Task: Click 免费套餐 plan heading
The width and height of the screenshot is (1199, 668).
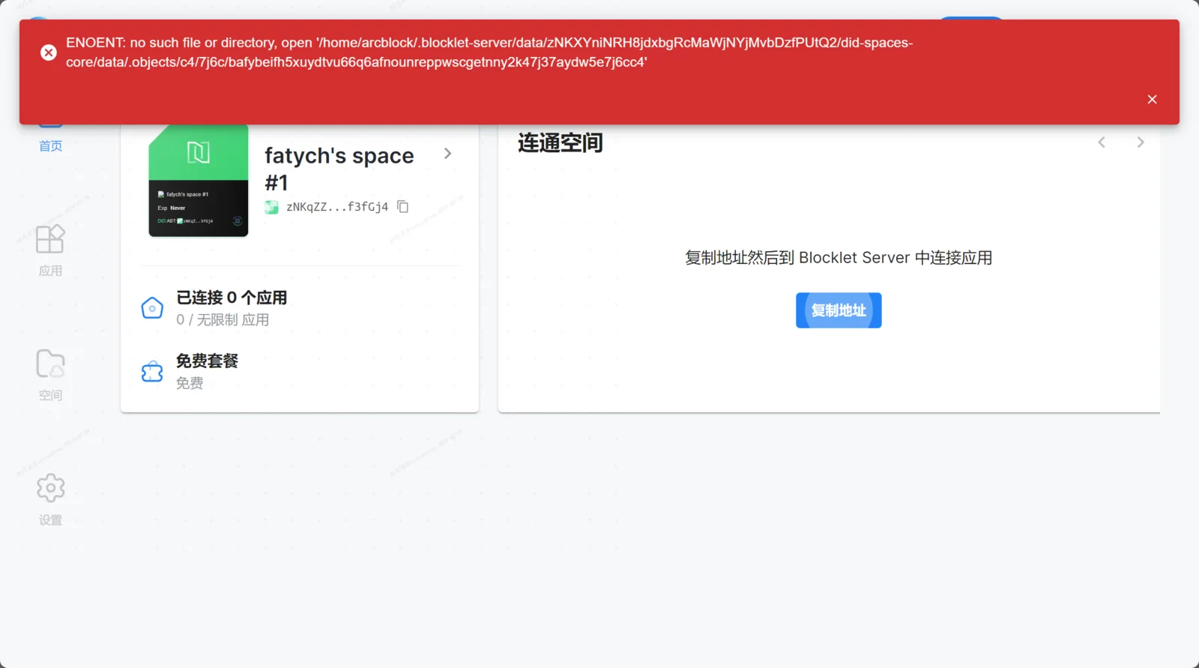Action: 207,361
